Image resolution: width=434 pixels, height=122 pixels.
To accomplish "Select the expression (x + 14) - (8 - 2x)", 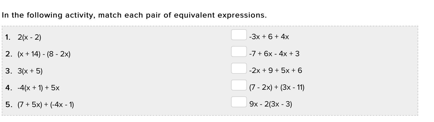I will click(x=44, y=54).
